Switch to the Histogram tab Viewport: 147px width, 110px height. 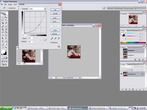coord(136,14)
